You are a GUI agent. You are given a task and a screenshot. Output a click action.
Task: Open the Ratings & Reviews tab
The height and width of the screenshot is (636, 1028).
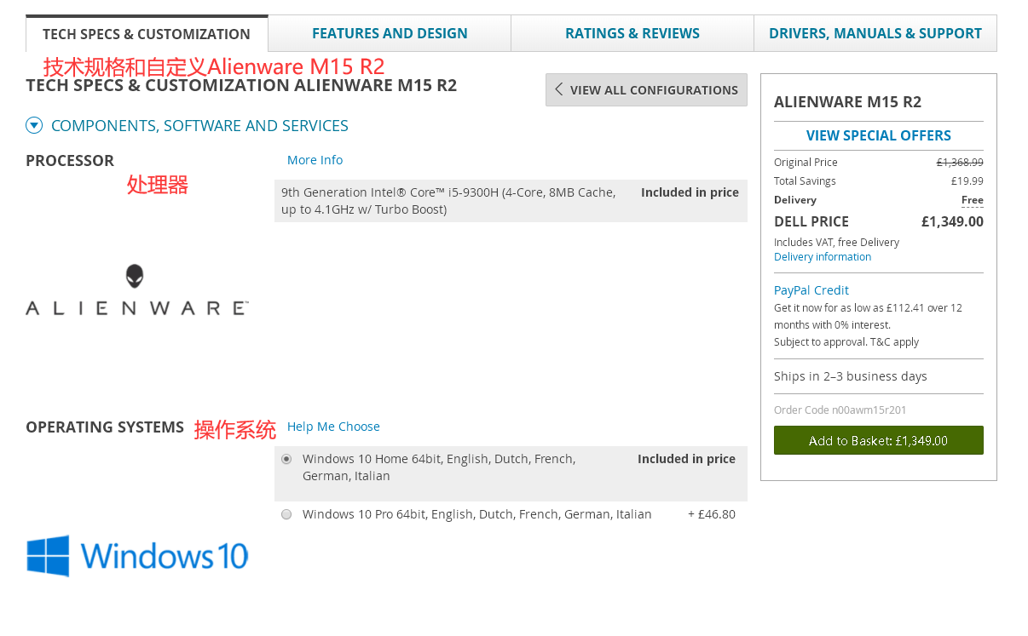coord(632,33)
